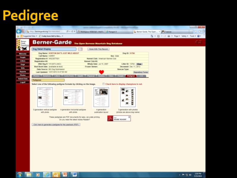This screenshot has width=237, height=178.
Task: Stop loading with the X icon in address bar
Action: [x=75, y=31]
